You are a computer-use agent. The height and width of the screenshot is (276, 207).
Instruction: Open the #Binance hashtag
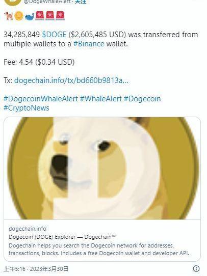pyautogui.click(x=89, y=44)
